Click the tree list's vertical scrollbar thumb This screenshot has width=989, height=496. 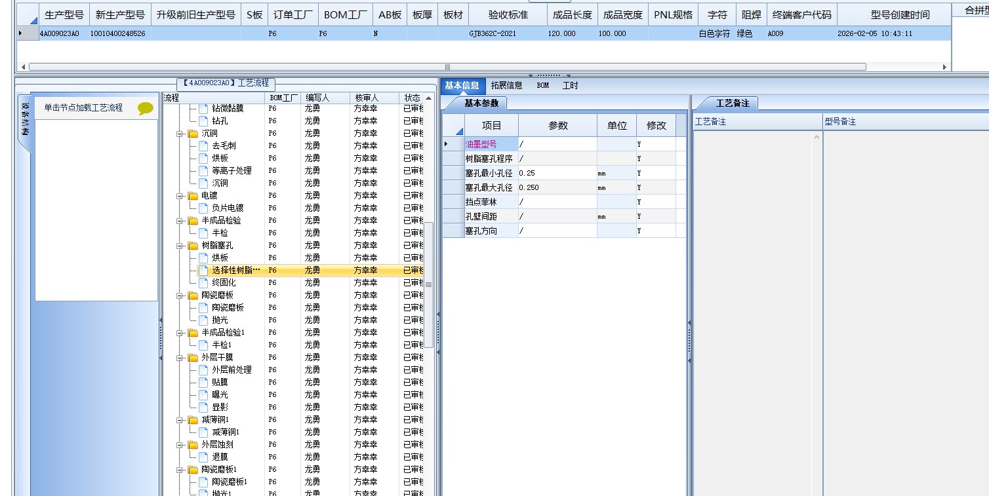[x=428, y=285]
